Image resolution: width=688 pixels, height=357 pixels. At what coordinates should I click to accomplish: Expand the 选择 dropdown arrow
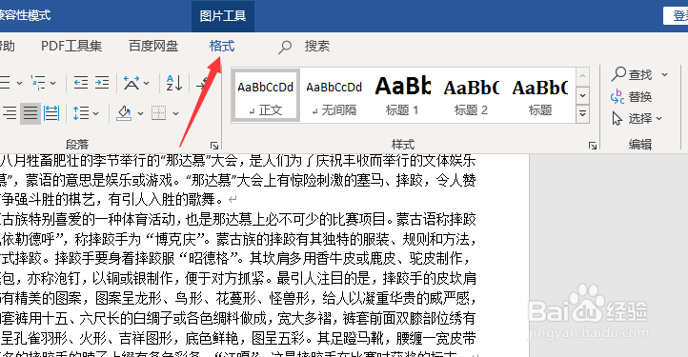pos(659,118)
